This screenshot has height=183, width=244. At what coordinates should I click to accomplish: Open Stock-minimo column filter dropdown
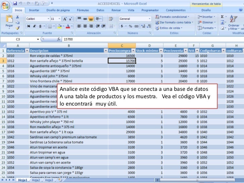161,51
